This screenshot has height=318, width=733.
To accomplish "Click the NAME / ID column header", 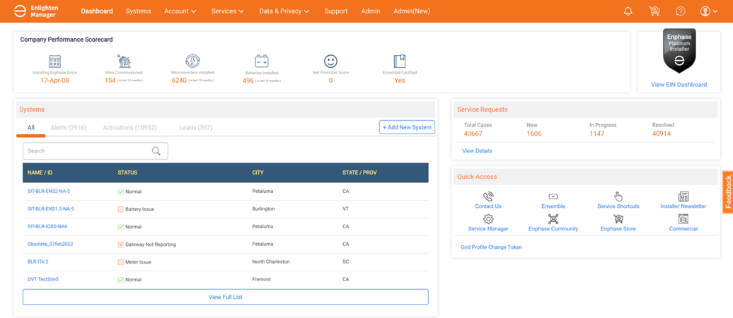I will [x=40, y=172].
